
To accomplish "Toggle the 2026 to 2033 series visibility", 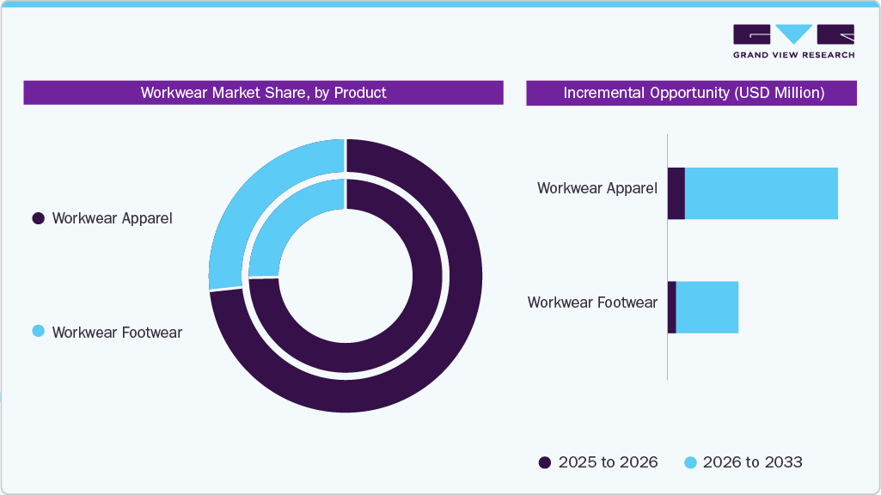I will [x=749, y=462].
